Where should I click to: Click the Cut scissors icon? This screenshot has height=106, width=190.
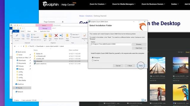[32, 35]
